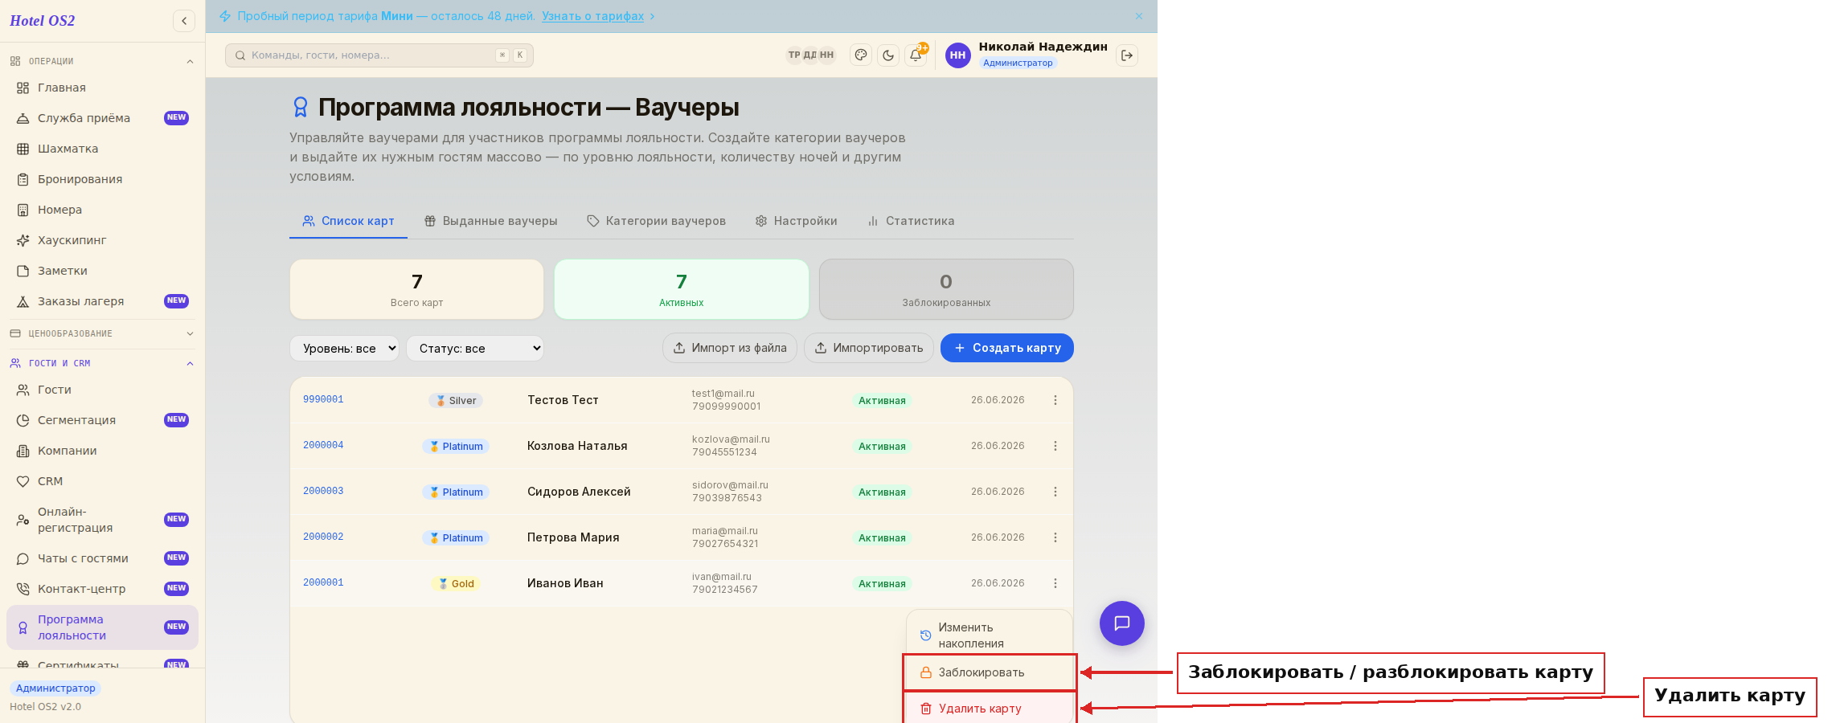Open the chat bubble floating button
The image size is (1836, 723).
(1122, 623)
